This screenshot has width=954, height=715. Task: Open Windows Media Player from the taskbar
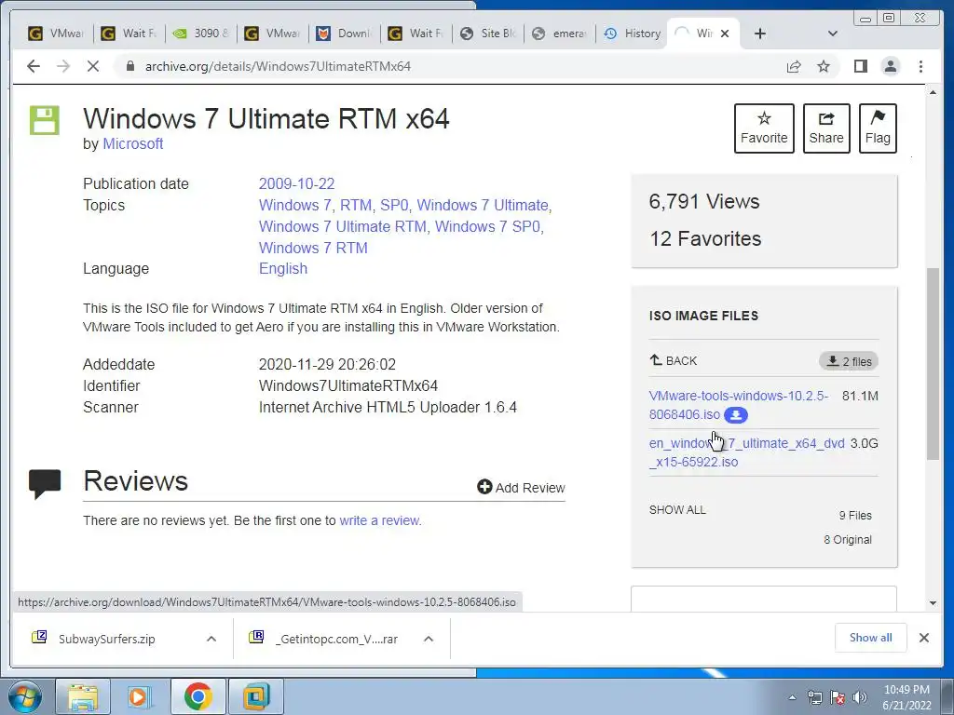[x=140, y=696]
